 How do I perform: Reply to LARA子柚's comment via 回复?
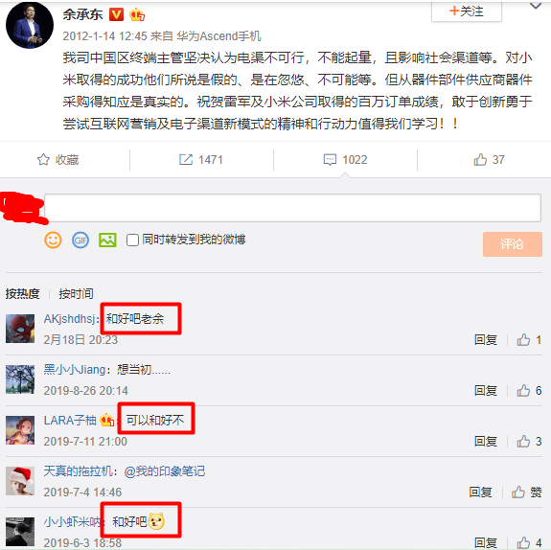[485, 442]
